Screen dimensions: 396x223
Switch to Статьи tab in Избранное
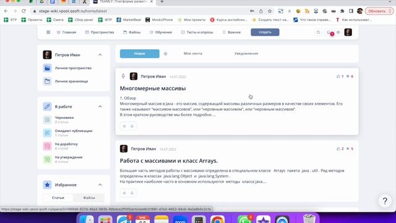click(x=58, y=198)
